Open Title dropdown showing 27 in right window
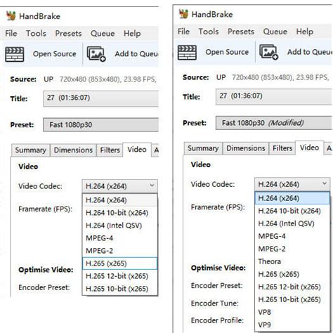333x333 pixels. pos(273,97)
